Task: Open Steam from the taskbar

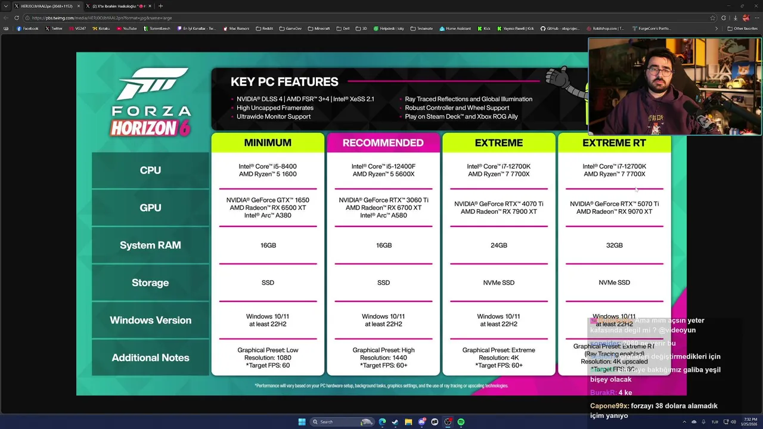Action: coord(395,422)
